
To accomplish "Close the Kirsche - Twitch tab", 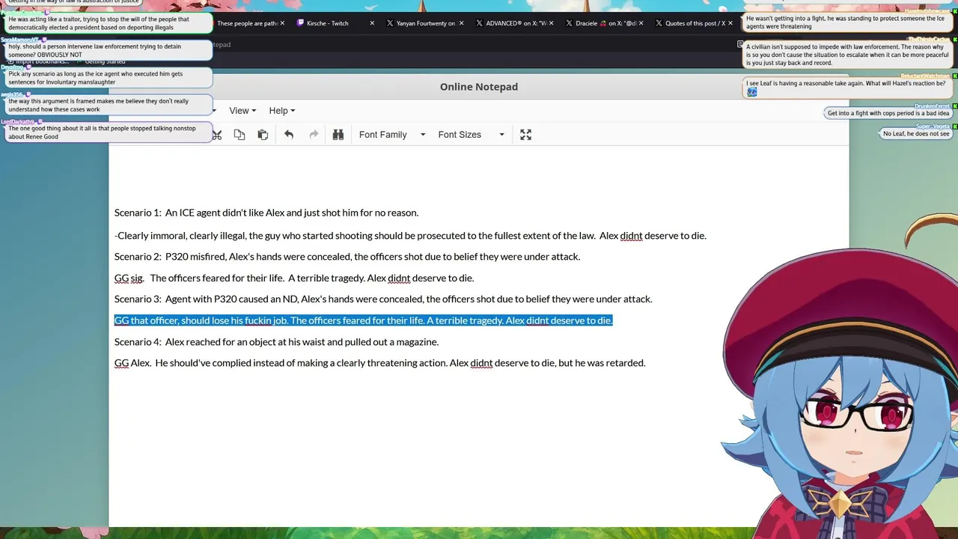I will click(x=372, y=23).
